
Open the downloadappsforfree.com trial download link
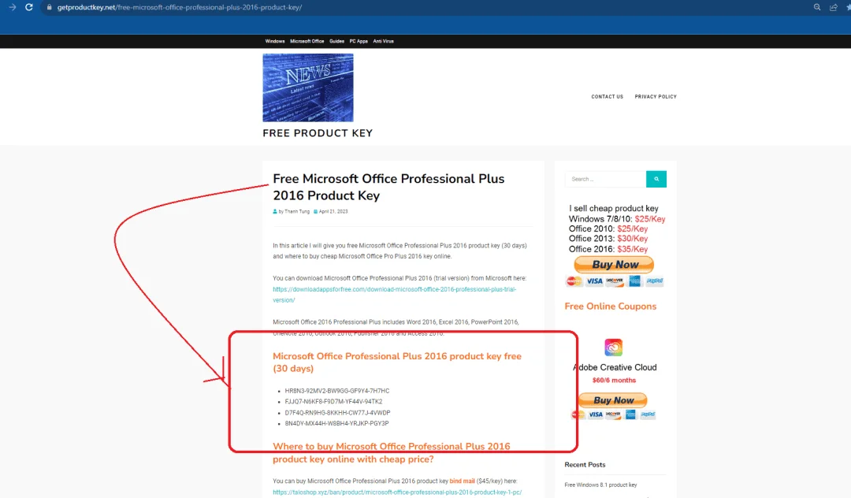click(x=394, y=295)
